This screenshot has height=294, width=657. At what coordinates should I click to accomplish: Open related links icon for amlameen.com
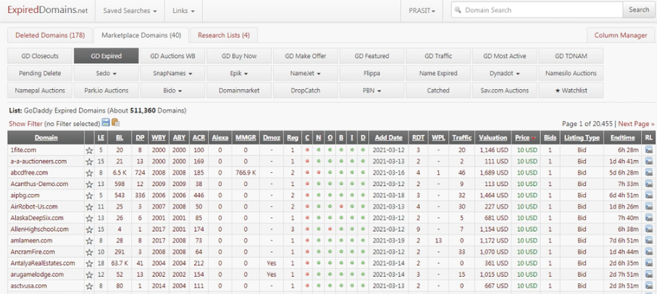pyautogui.click(x=649, y=240)
